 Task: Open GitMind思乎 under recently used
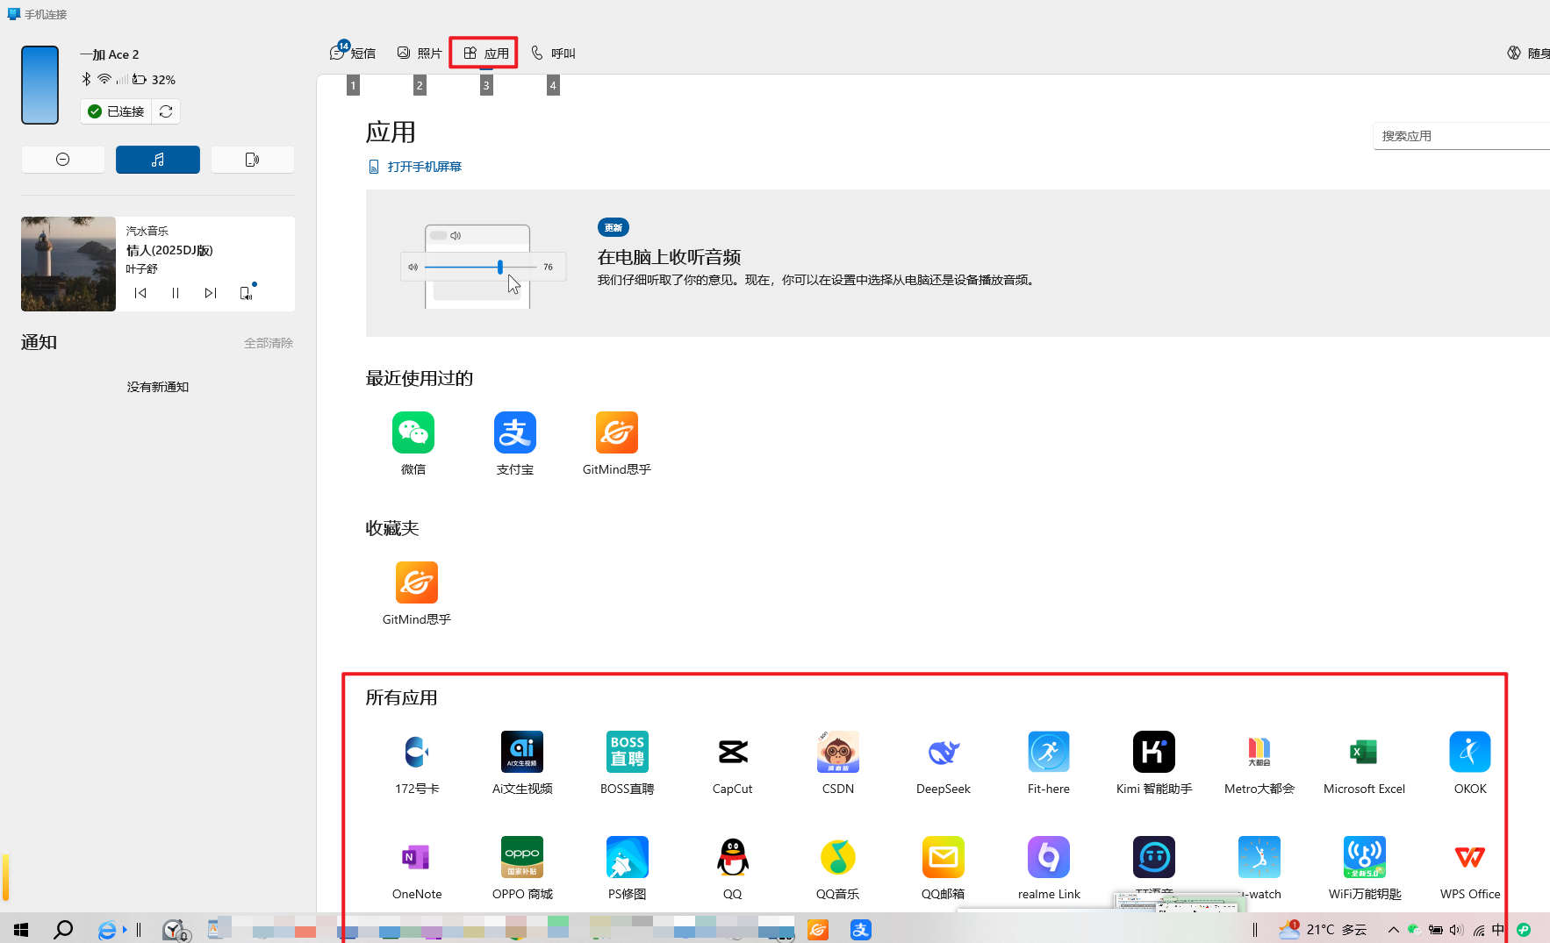(x=617, y=432)
